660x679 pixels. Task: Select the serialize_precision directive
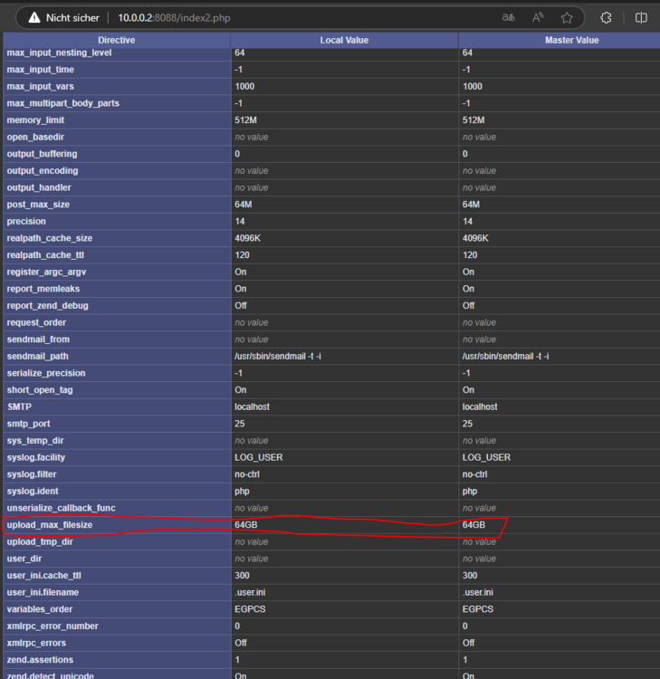click(x=46, y=373)
